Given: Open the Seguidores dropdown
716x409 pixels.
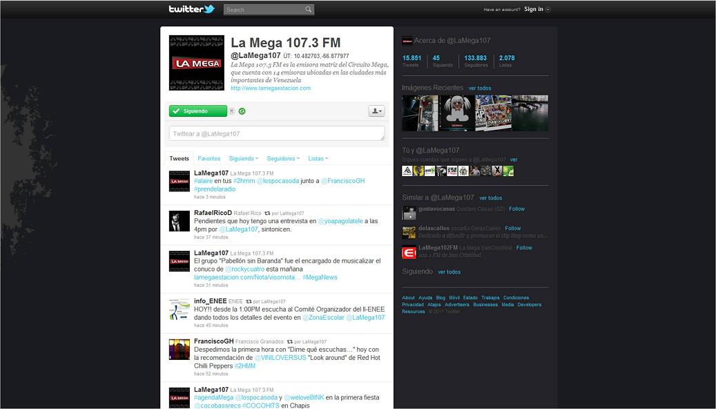Looking at the screenshot, I should pos(282,158).
